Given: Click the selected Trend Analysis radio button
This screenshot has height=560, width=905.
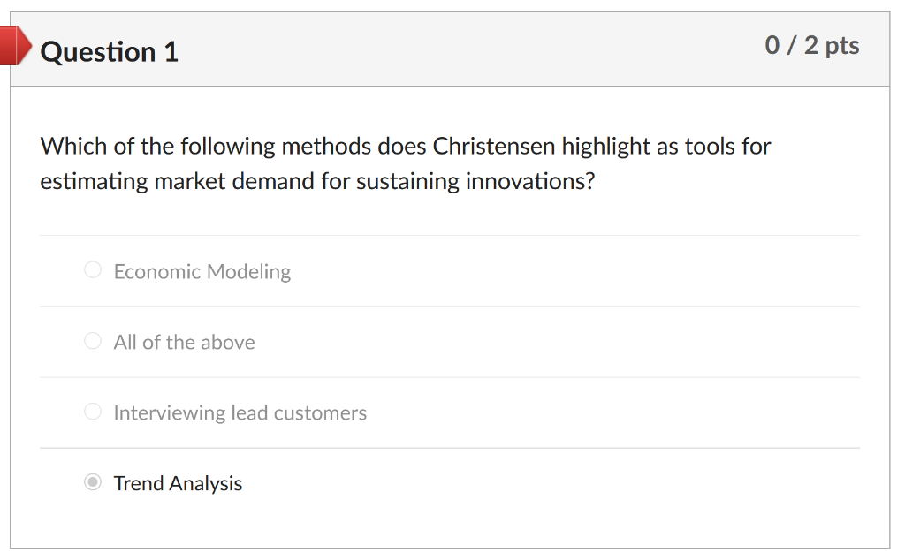Looking at the screenshot, I should [92, 482].
